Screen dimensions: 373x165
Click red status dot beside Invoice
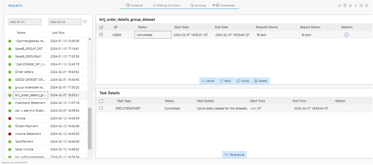(10, 119)
